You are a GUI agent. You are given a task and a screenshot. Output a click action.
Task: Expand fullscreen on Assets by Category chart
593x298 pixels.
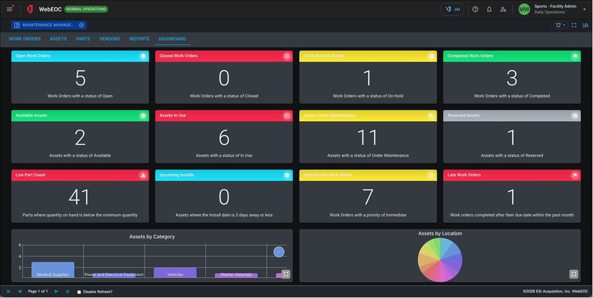(286, 274)
